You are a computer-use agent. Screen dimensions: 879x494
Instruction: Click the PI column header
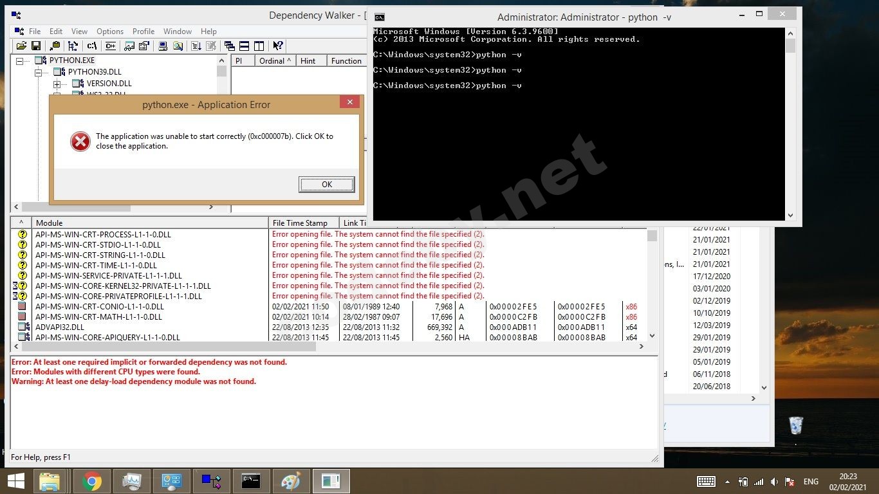243,60
